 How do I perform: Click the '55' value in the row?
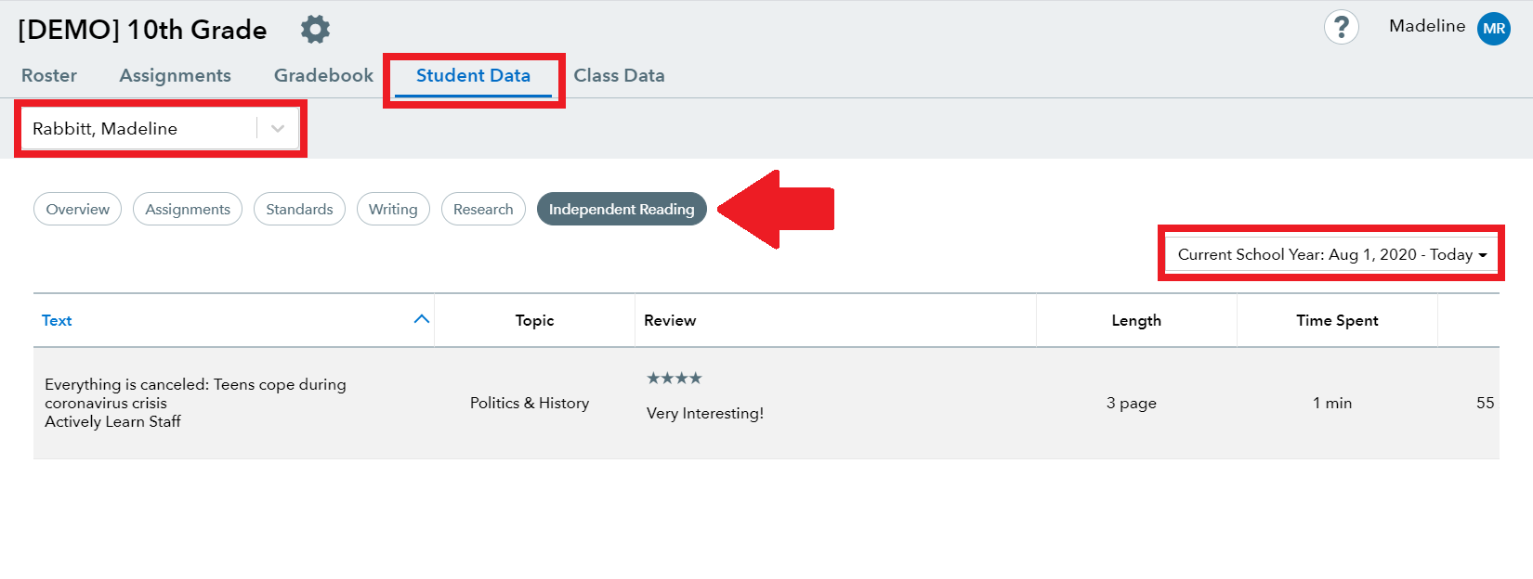coord(1485,403)
